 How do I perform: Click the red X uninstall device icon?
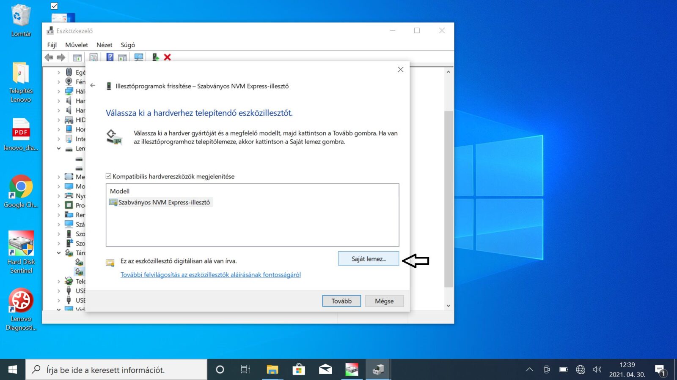[x=168, y=57]
